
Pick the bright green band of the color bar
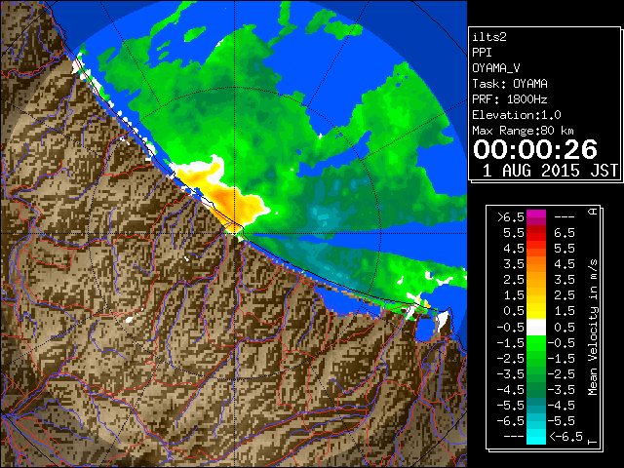click(x=536, y=345)
